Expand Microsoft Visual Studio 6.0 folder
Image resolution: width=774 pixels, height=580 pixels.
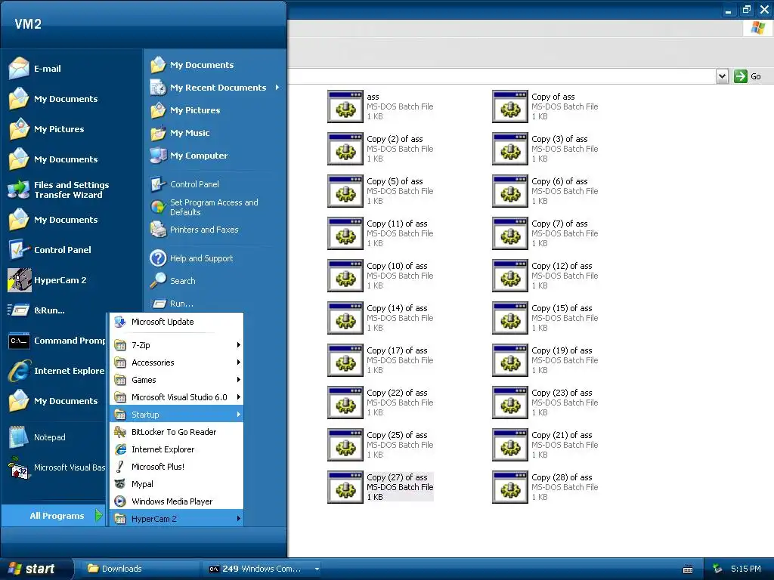pos(177,397)
